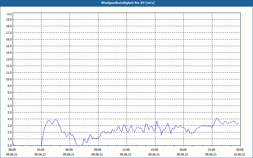Click the "3,0" y-axis label
Screen dimensions: 253x158
(10, 125)
